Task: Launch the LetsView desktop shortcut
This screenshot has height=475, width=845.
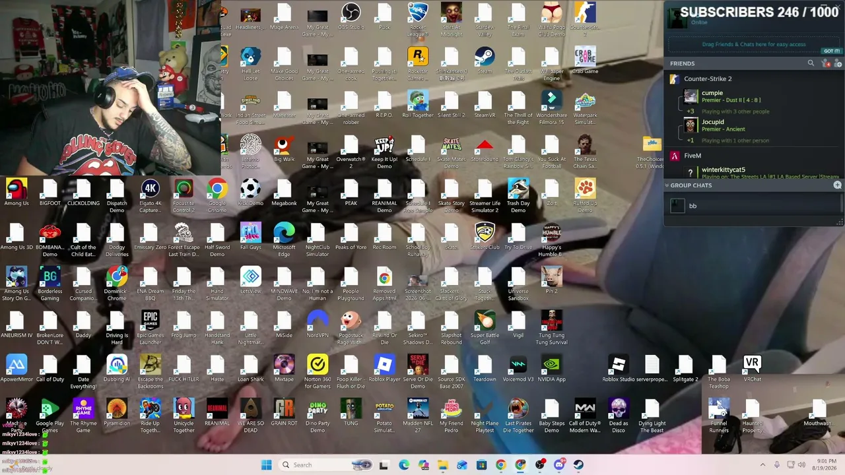Action: [250, 280]
